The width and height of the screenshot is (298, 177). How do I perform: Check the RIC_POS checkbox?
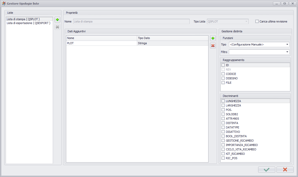point(223,158)
